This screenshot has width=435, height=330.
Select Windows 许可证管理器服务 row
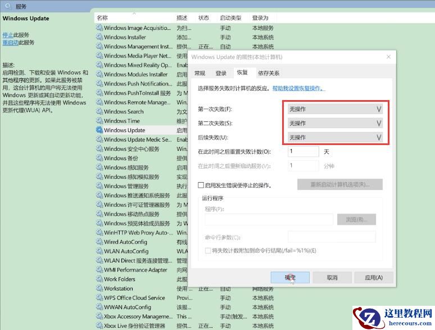point(142,205)
